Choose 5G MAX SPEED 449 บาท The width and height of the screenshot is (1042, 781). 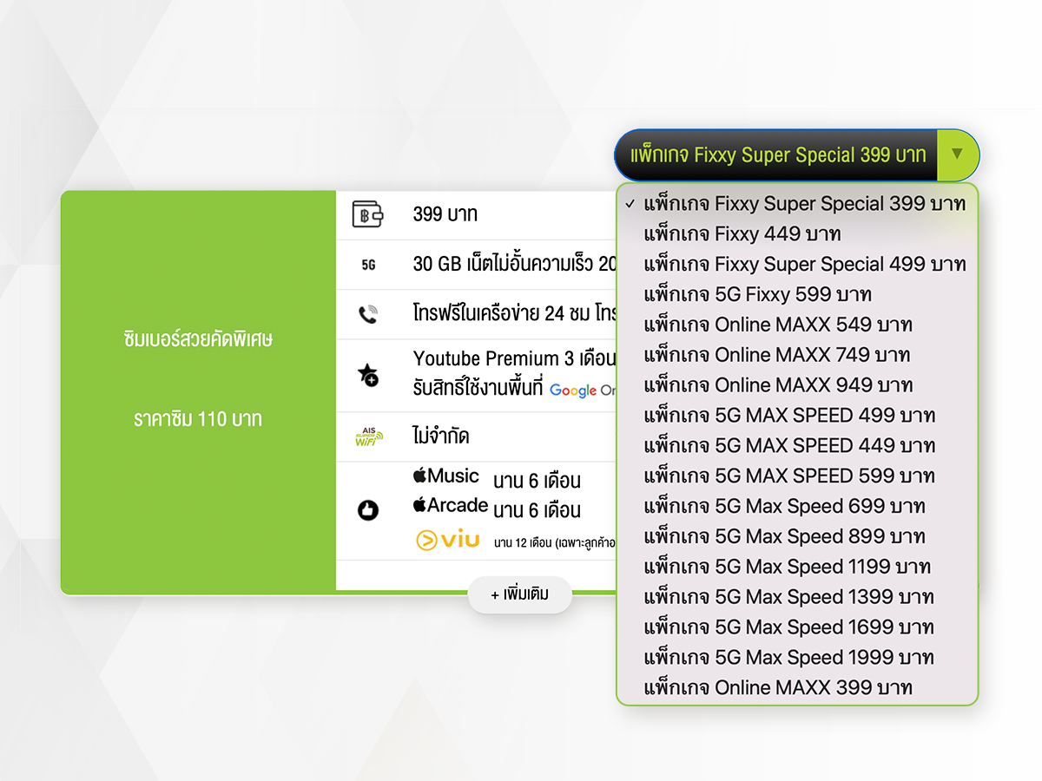pyautogui.click(x=797, y=446)
